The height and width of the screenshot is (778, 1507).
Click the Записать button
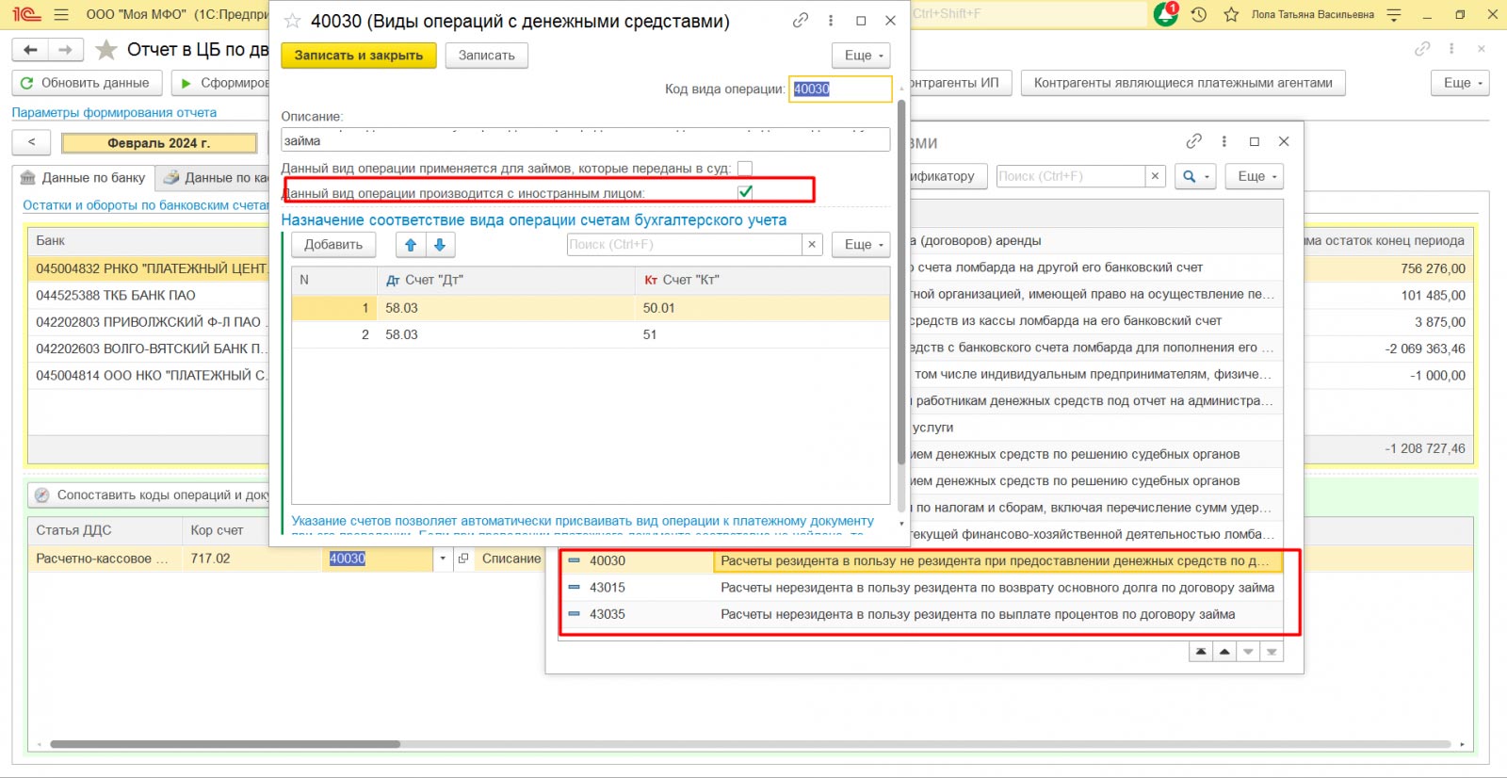(487, 56)
